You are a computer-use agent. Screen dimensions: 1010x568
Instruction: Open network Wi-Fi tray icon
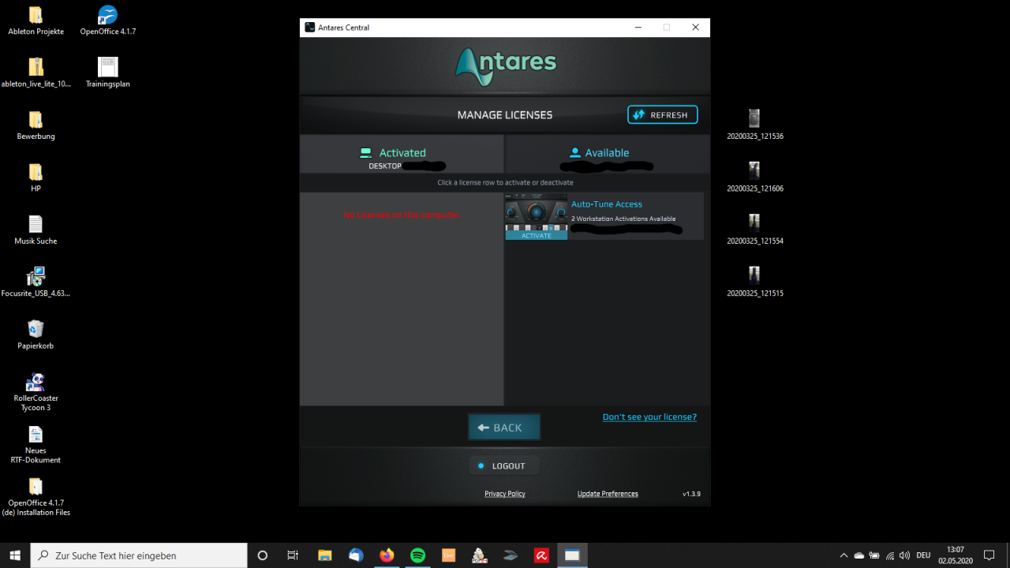point(889,555)
